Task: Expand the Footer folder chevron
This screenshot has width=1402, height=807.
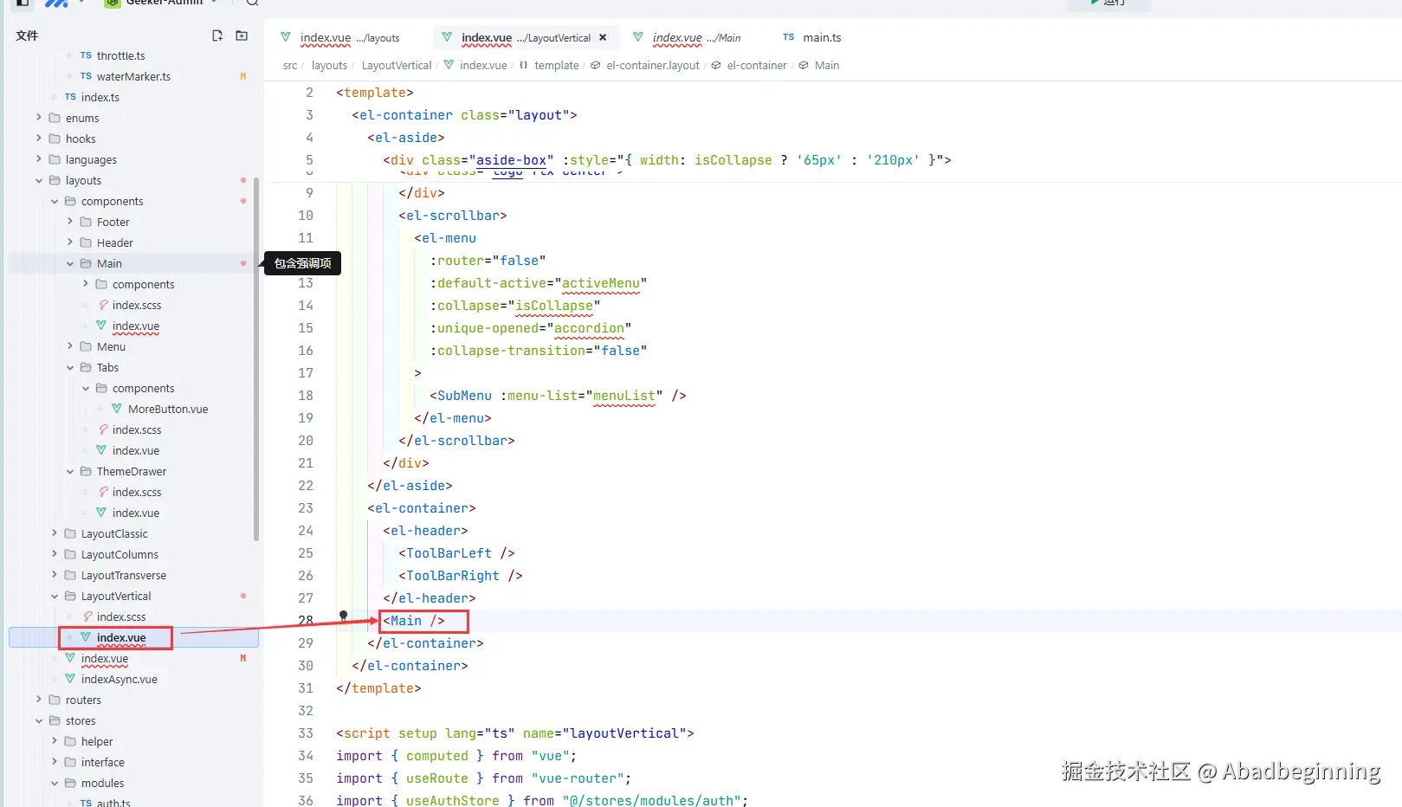Action: pyautogui.click(x=70, y=221)
